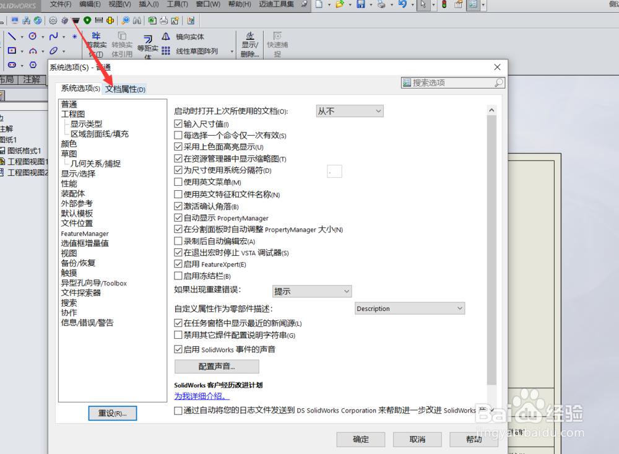Click the File Properties clipboard icon
The image size is (619, 454).
(458, 4)
